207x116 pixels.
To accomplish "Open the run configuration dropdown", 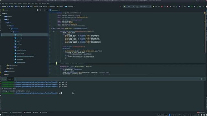I will [x=129, y=6].
